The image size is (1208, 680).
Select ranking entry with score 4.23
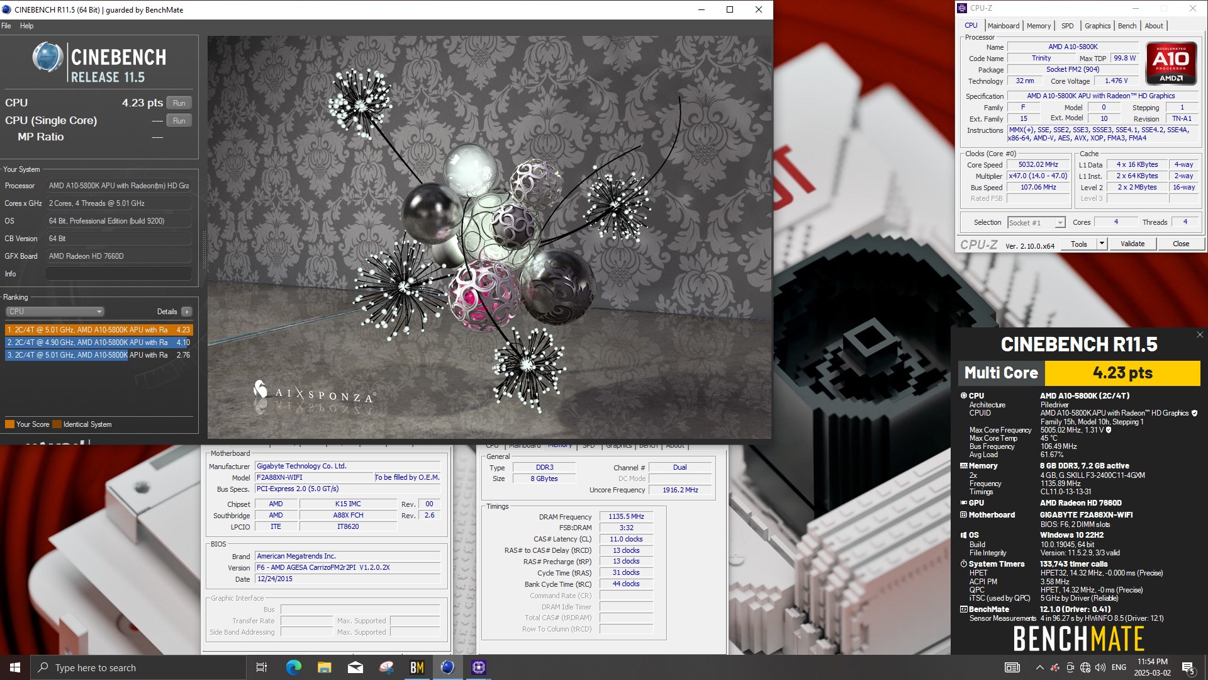(x=99, y=330)
